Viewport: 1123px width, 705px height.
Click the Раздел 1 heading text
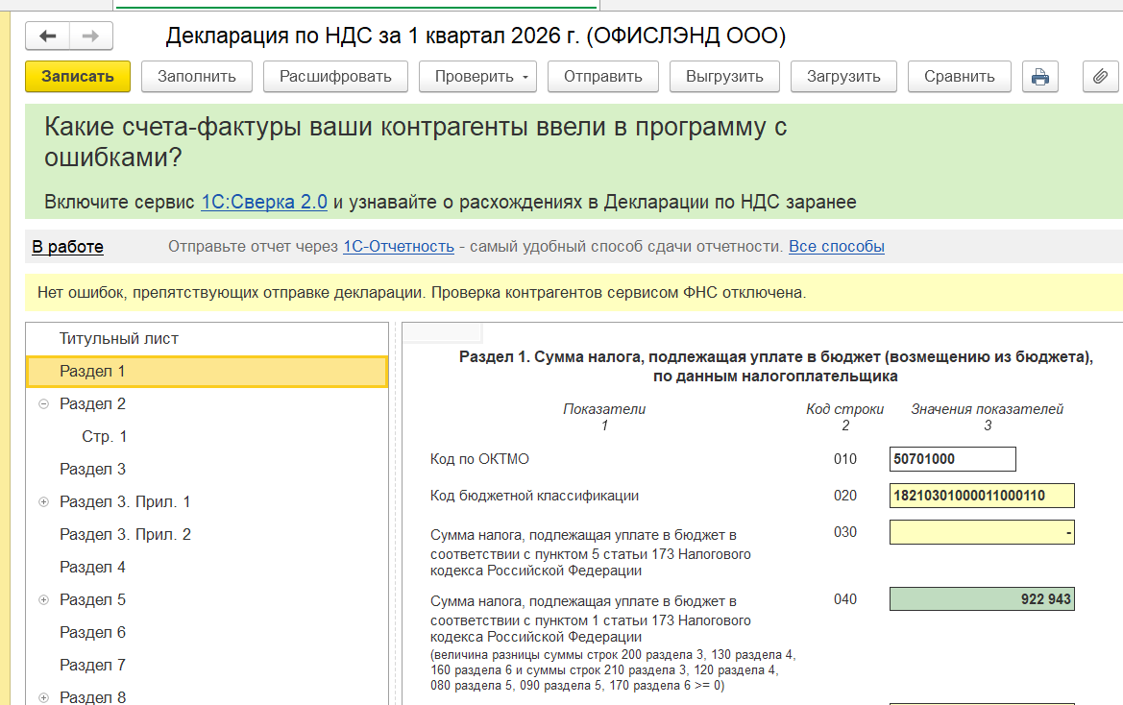[x=775, y=367]
